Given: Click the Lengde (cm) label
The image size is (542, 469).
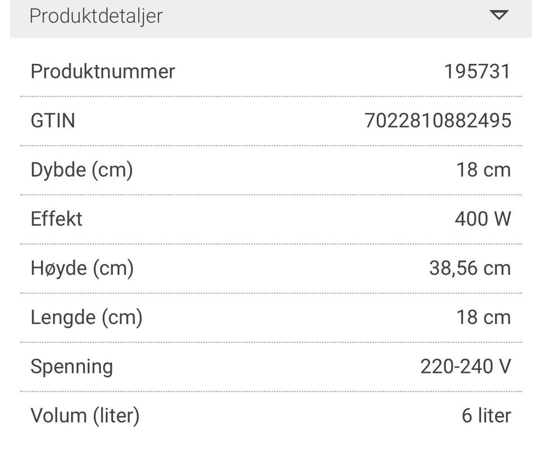Looking at the screenshot, I should click(86, 317).
